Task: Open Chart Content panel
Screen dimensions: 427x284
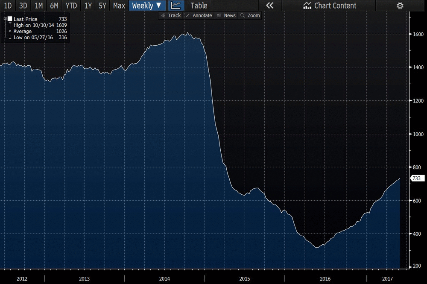Action: [330, 6]
